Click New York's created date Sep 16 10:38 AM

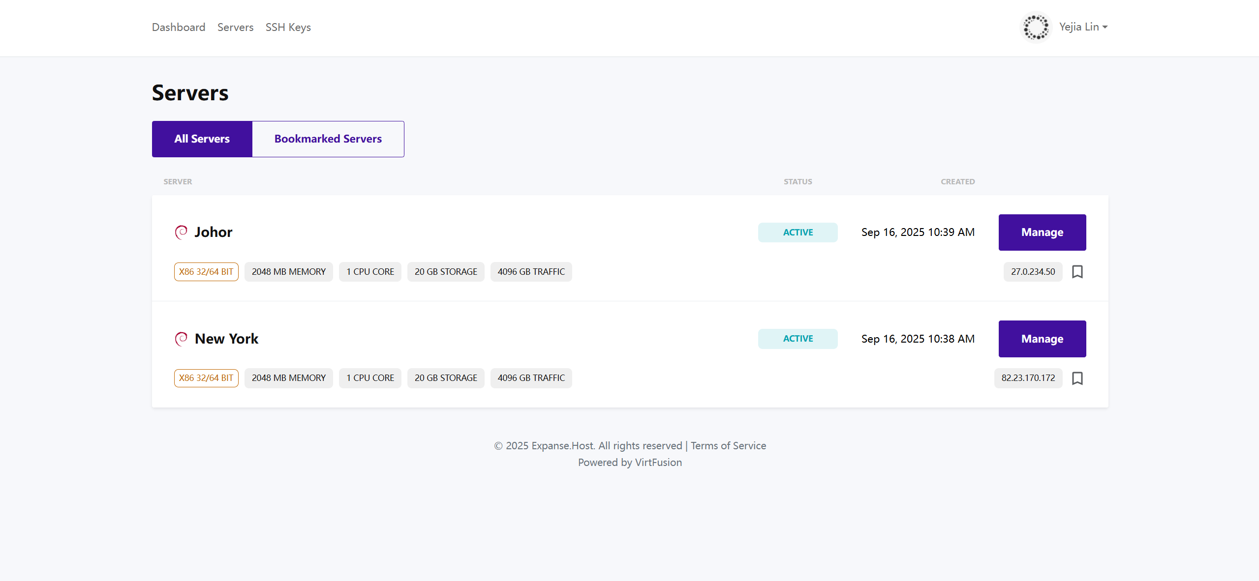click(918, 339)
